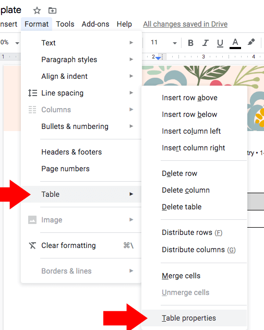Choose Distribute rows
This screenshot has height=330, width=264.
(x=195, y=232)
